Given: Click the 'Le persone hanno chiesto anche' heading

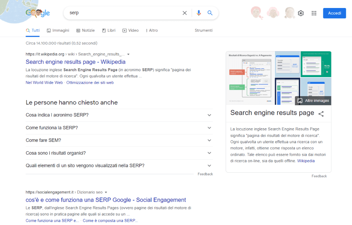Looking at the screenshot, I should click(x=72, y=103).
